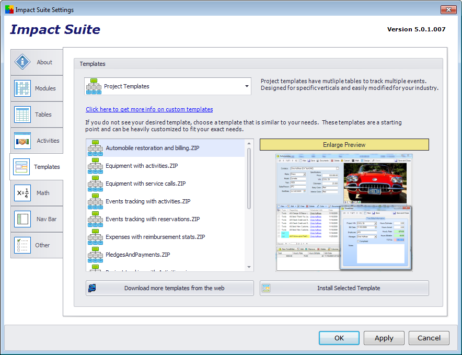Click the Events tracking with reservations icon
This screenshot has height=355, width=462.
click(95, 219)
